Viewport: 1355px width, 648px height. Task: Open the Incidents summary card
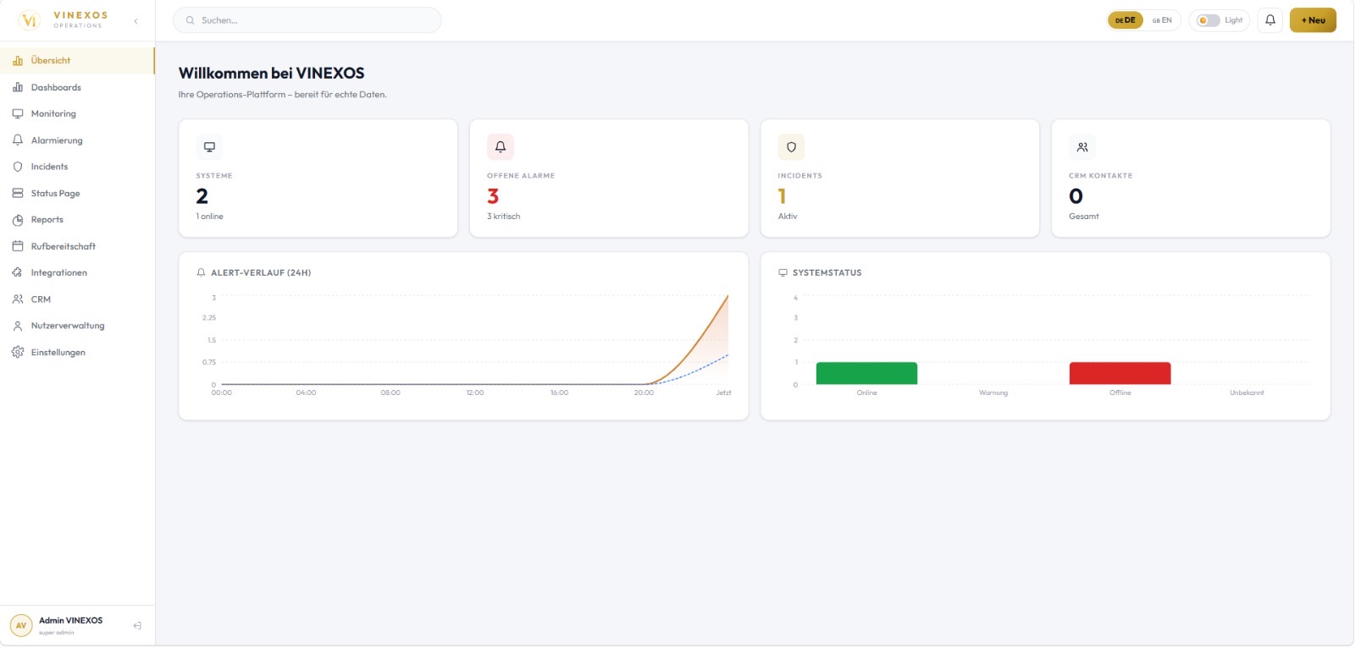(x=900, y=178)
